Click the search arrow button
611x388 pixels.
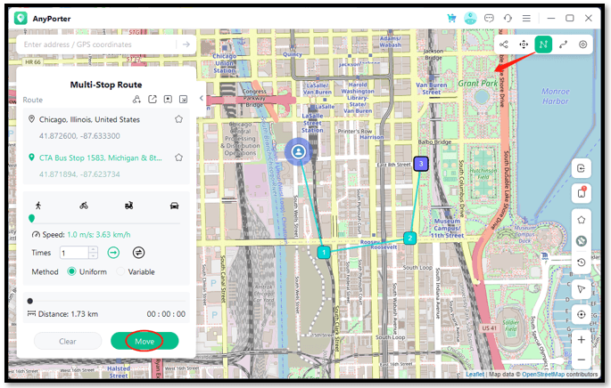pos(186,44)
